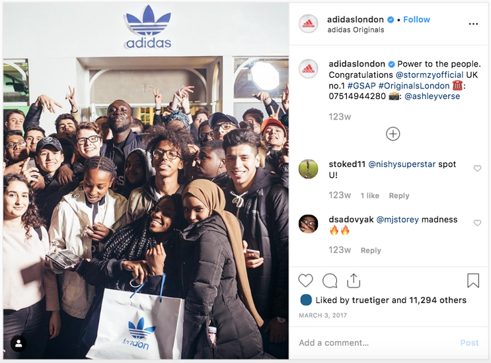The height and width of the screenshot is (363, 491).
Task: Reply to dsadovyak's comment
Action: click(371, 250)
